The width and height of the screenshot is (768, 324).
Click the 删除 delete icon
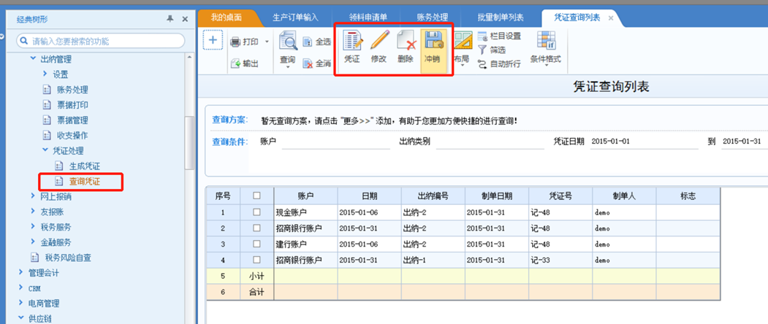pos(406,40)
